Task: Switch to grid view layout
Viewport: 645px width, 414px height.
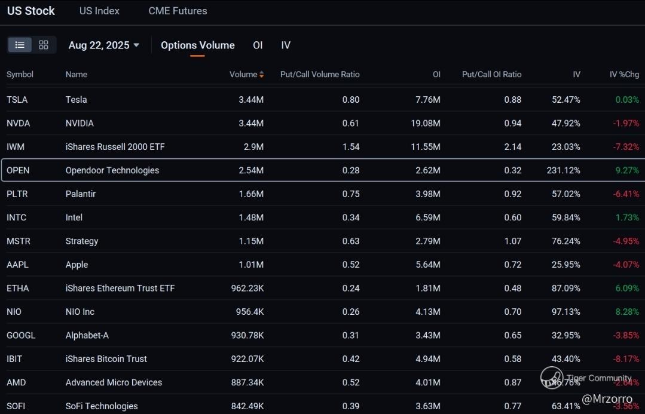Action: [43, 45]
